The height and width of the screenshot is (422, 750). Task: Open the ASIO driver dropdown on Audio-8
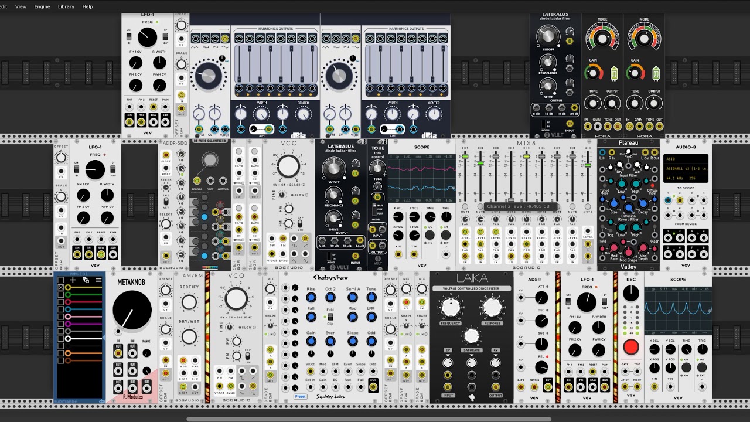[x=685, y=158]
